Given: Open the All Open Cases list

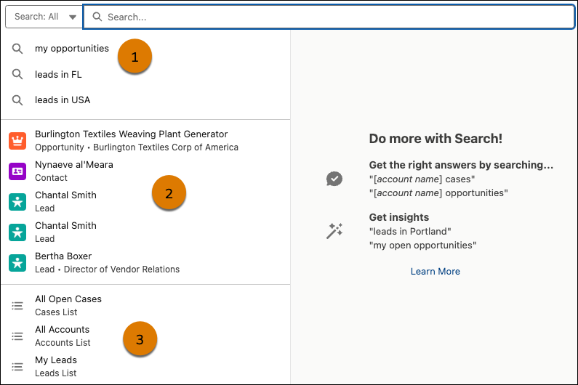Looking at the screenshot, I should pos(68,299).
